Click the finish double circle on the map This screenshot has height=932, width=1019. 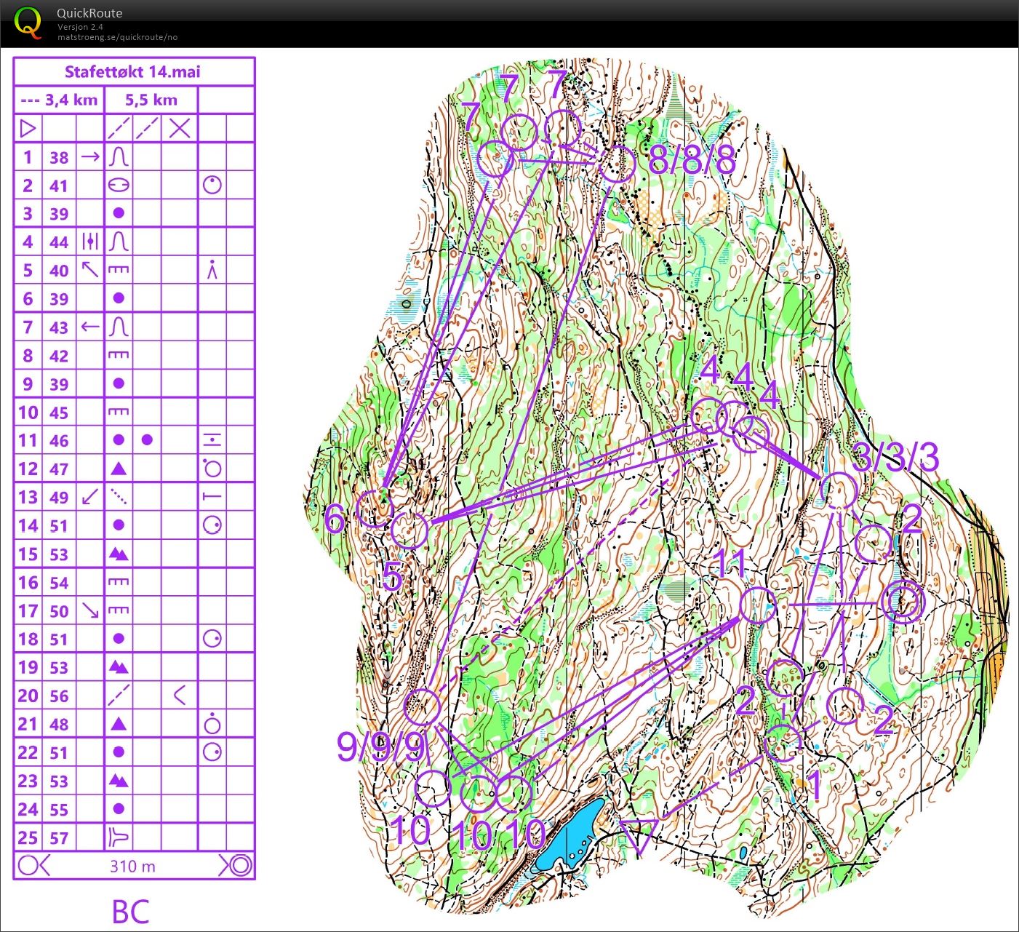click(x=902, y=603)
